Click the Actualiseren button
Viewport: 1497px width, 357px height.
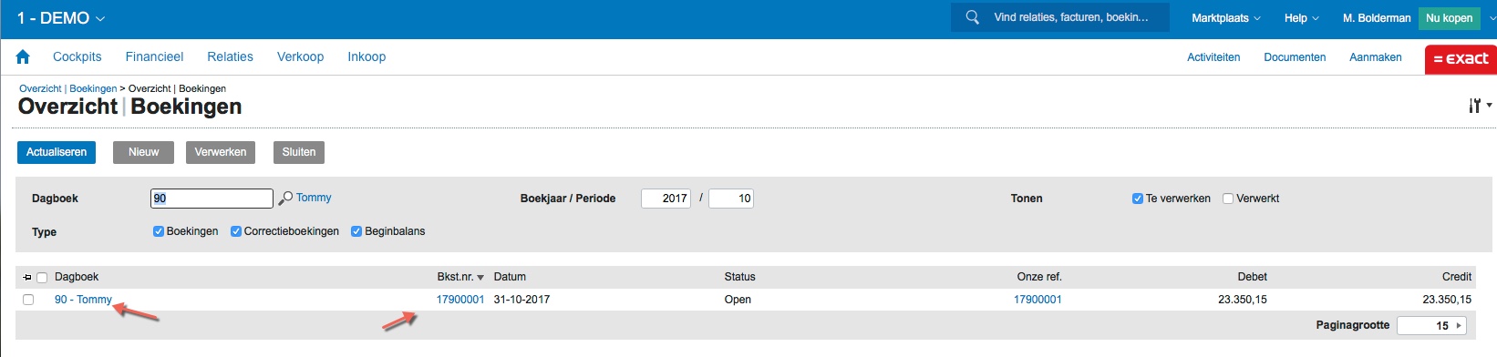(x=57, y=152)
